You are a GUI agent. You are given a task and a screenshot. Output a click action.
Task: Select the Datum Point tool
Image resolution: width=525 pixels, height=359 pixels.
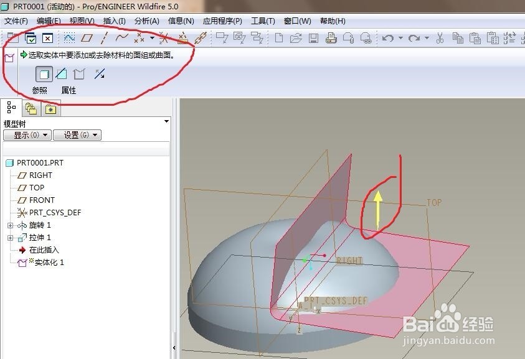point(140,38)
